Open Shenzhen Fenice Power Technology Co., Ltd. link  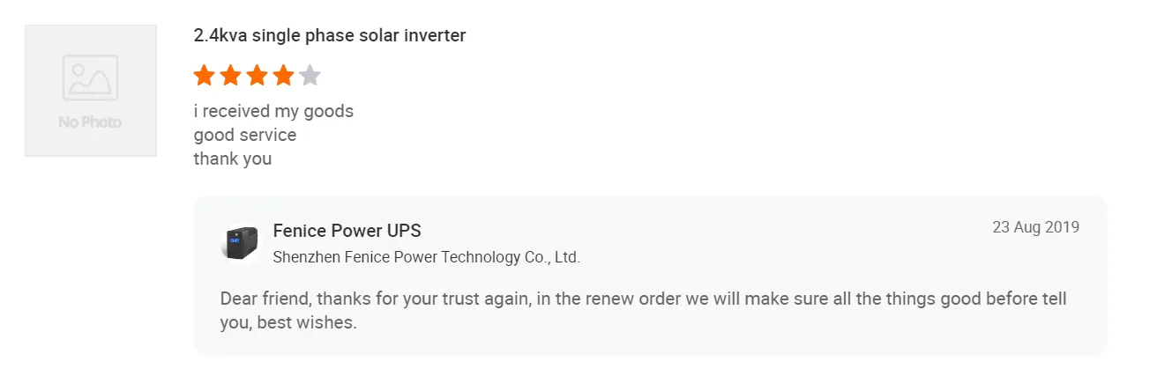[427, 257]
